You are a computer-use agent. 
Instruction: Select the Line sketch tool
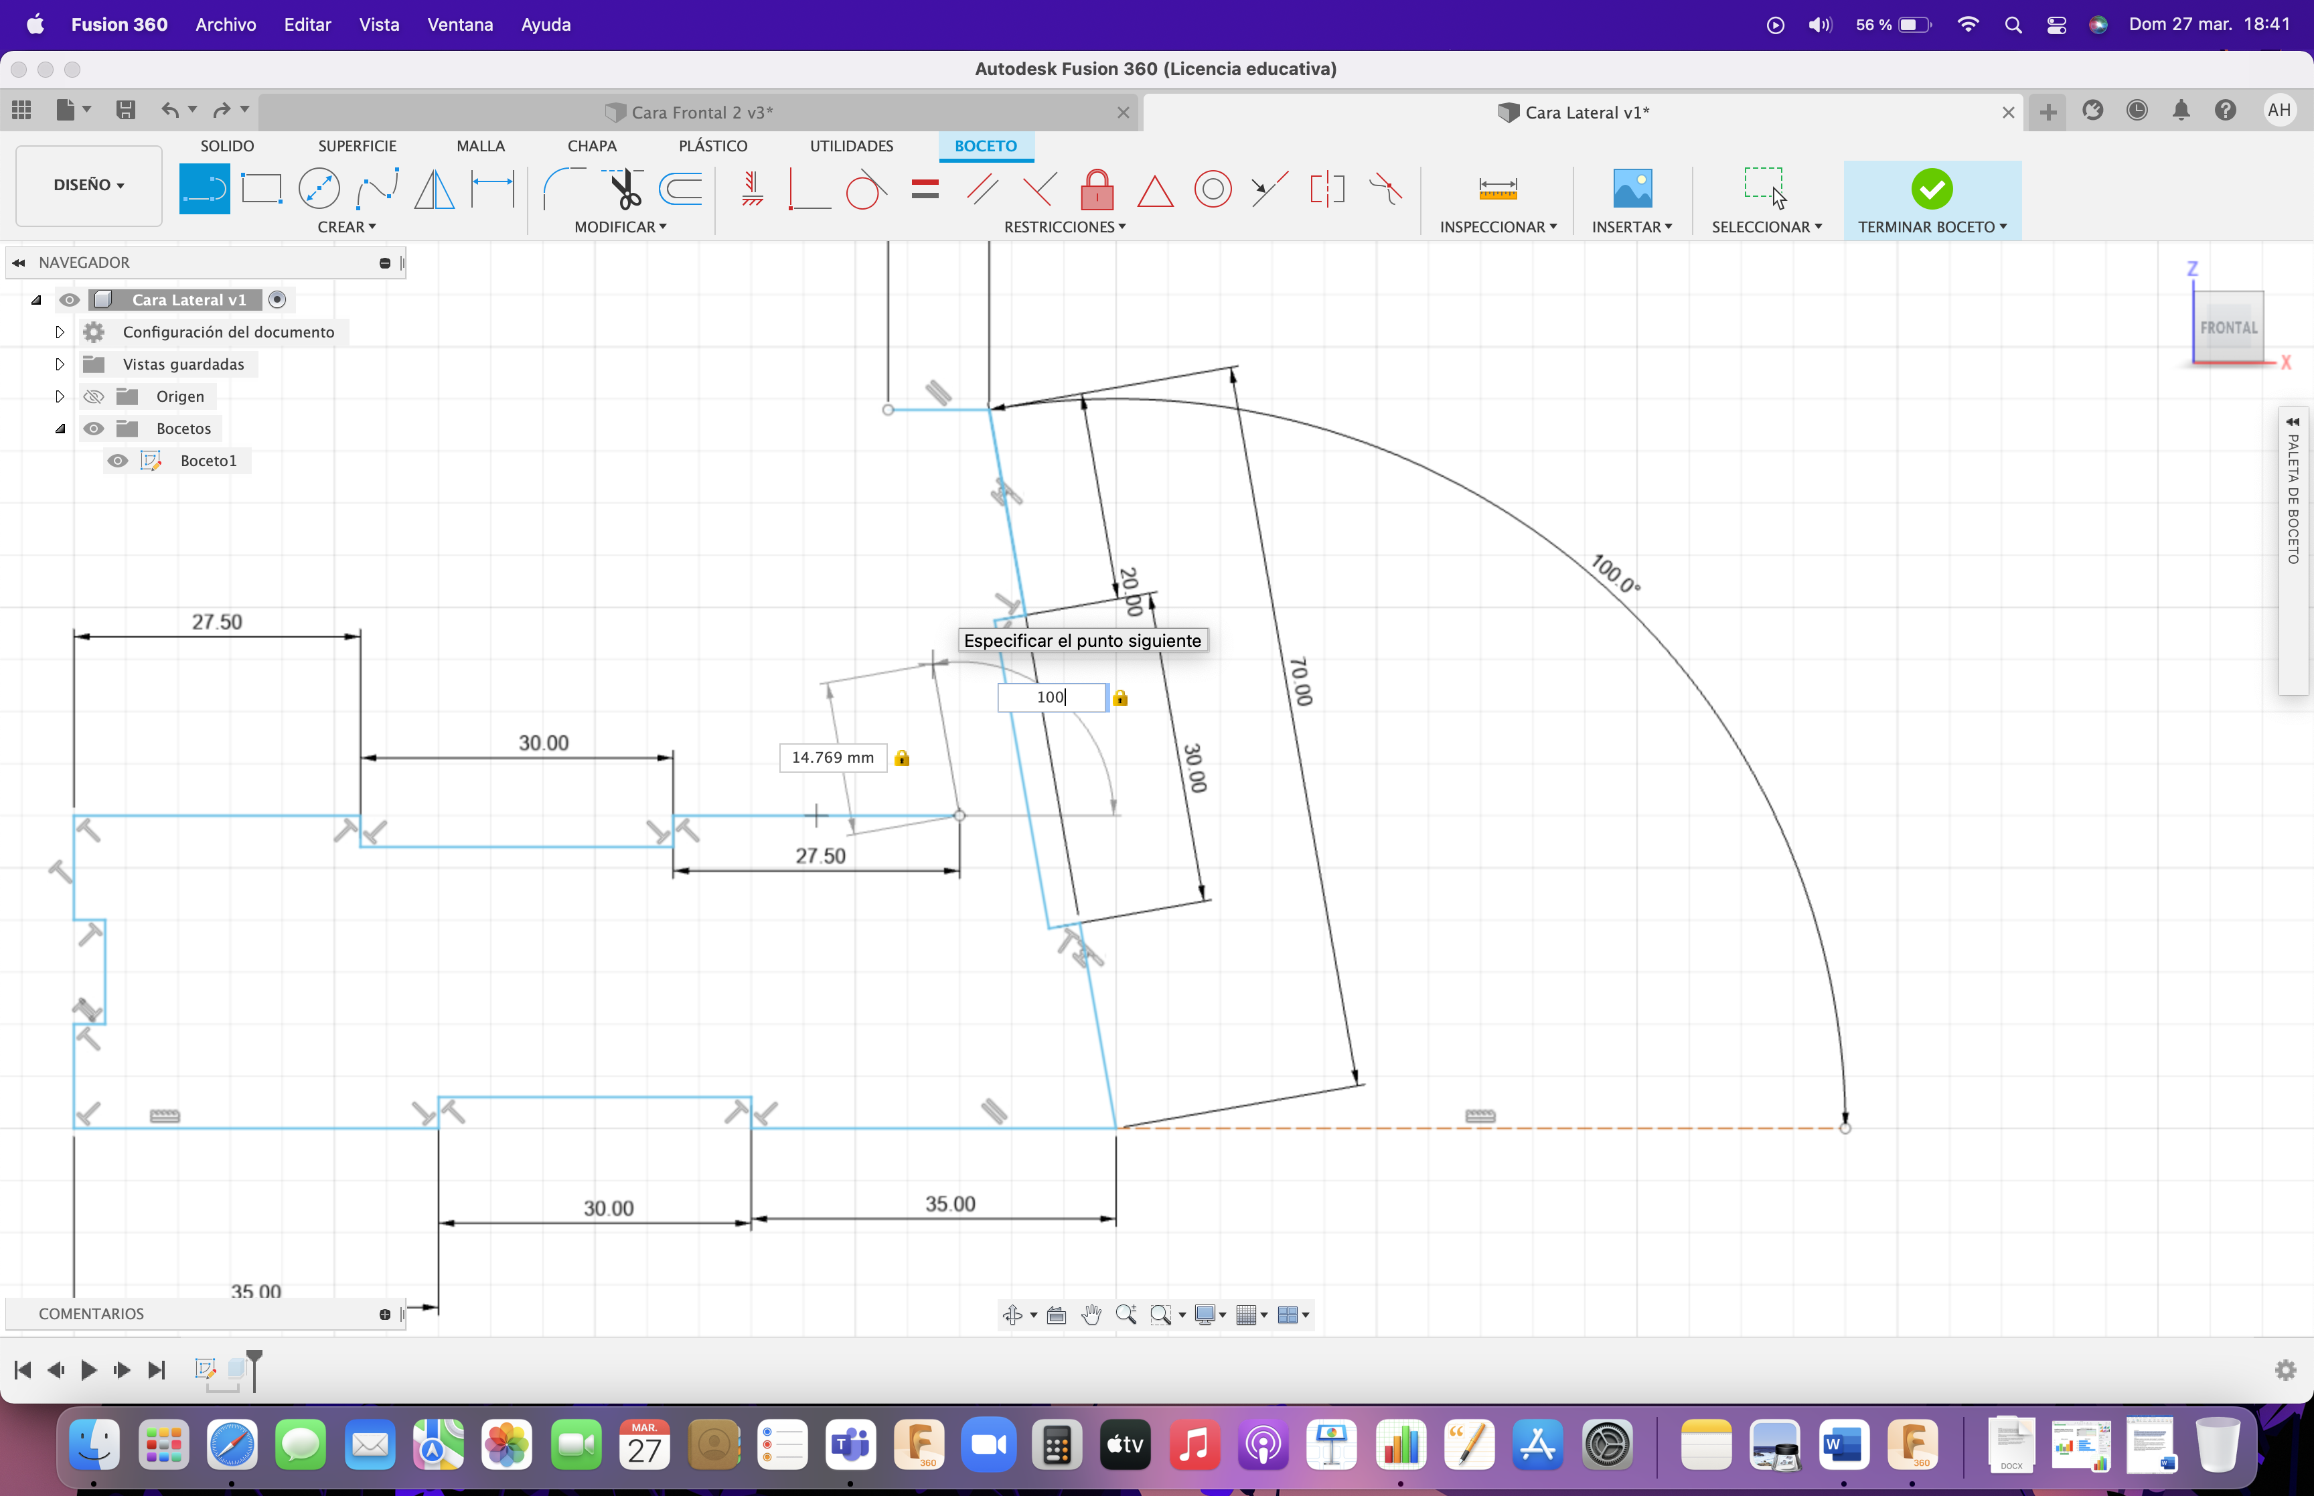click(204, 188)
